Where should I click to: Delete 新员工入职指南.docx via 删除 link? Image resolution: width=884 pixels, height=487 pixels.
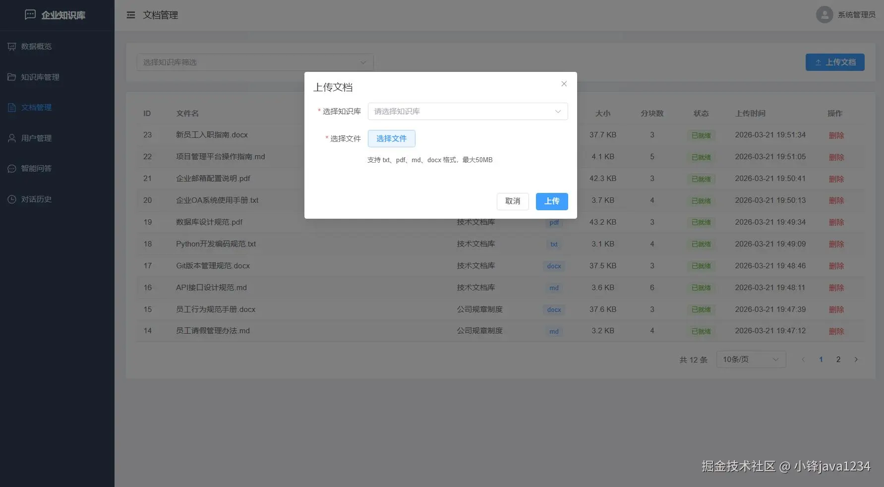pyautogui.click(x=836, y=135)
